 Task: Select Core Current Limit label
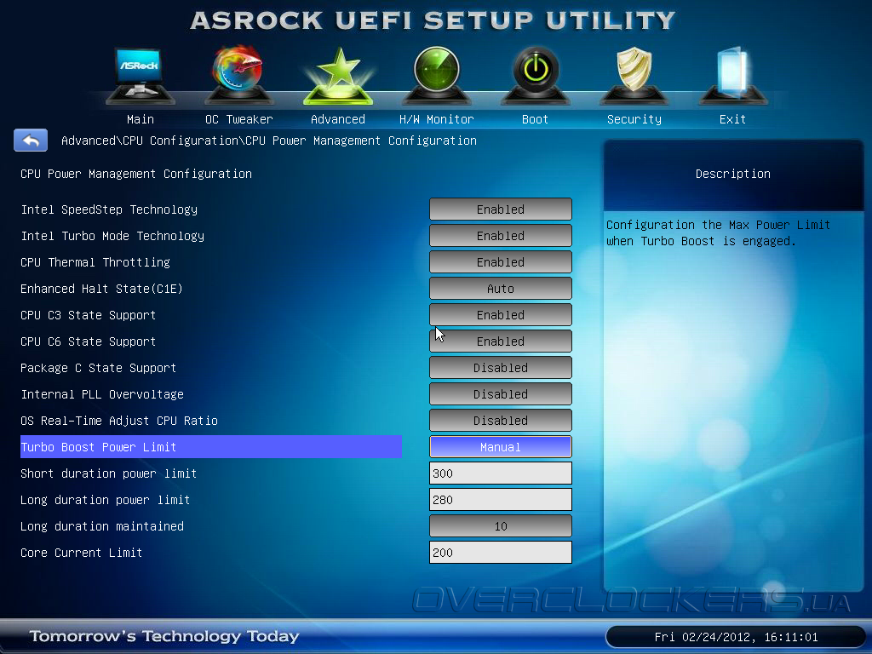(81, 553)
